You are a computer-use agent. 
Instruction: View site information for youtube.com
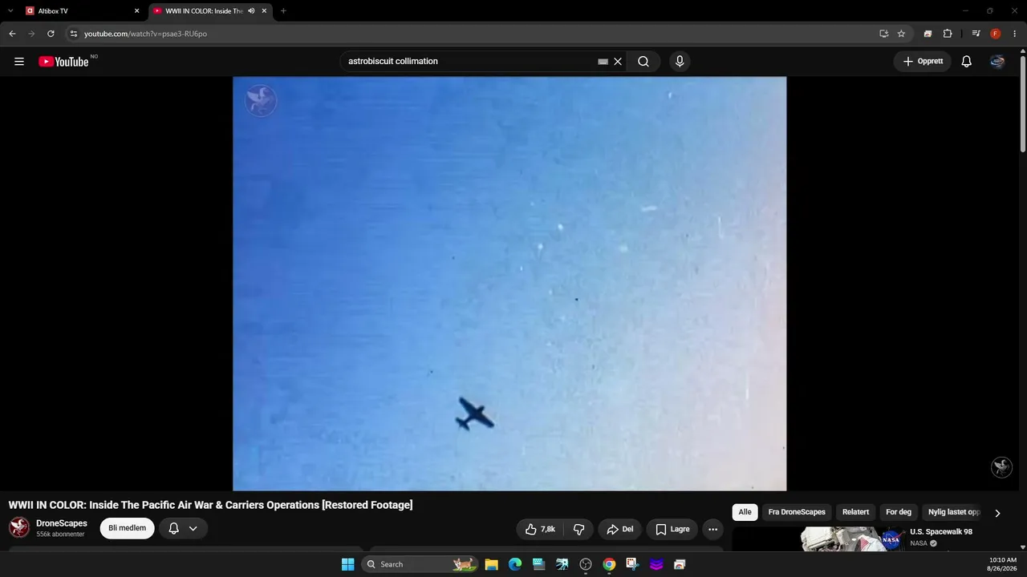point(73,34)
